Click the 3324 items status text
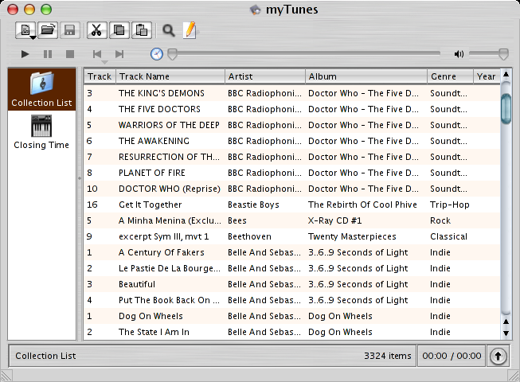This screenshot has width=520, height=382. tap(387, 356)
